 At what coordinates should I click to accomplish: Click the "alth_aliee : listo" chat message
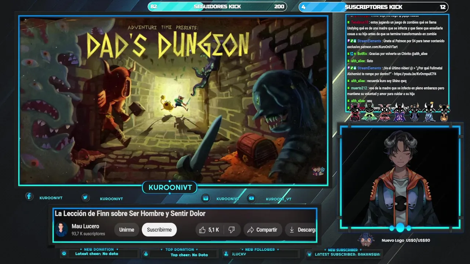click(360, 61)
